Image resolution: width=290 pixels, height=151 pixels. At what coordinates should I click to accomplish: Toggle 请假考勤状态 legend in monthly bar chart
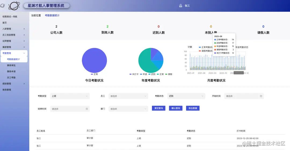pyautogui.click(x=206, y=51)
